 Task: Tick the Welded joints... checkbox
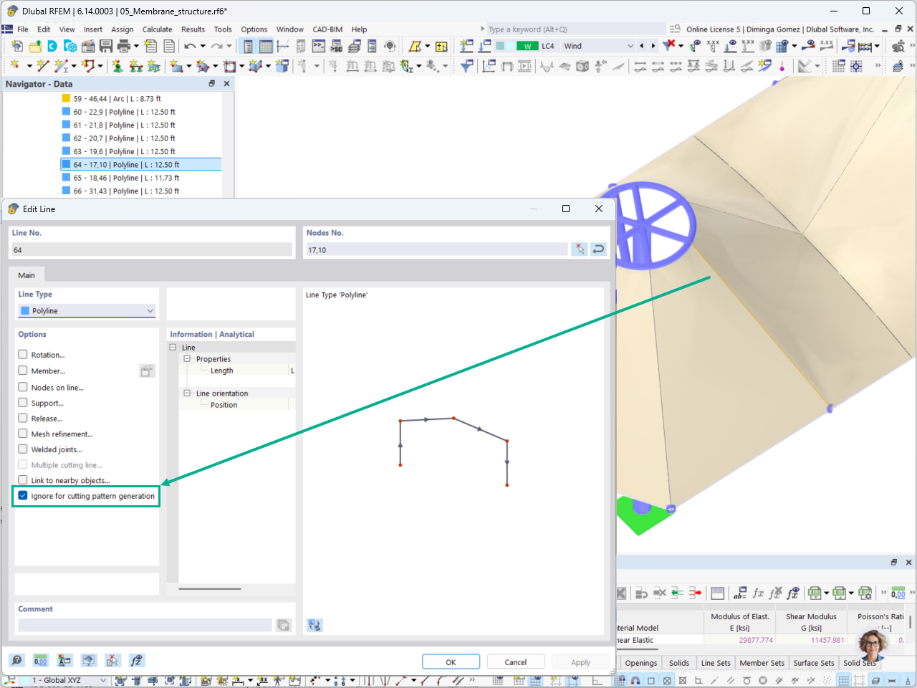pos(23,449)
